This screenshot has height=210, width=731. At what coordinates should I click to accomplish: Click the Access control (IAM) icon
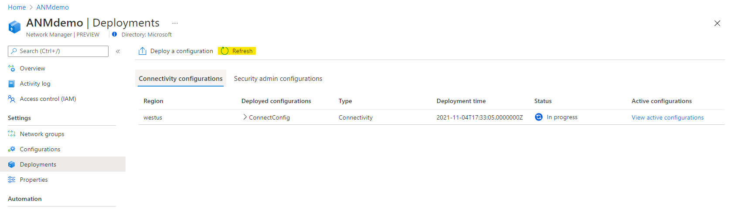12,99
